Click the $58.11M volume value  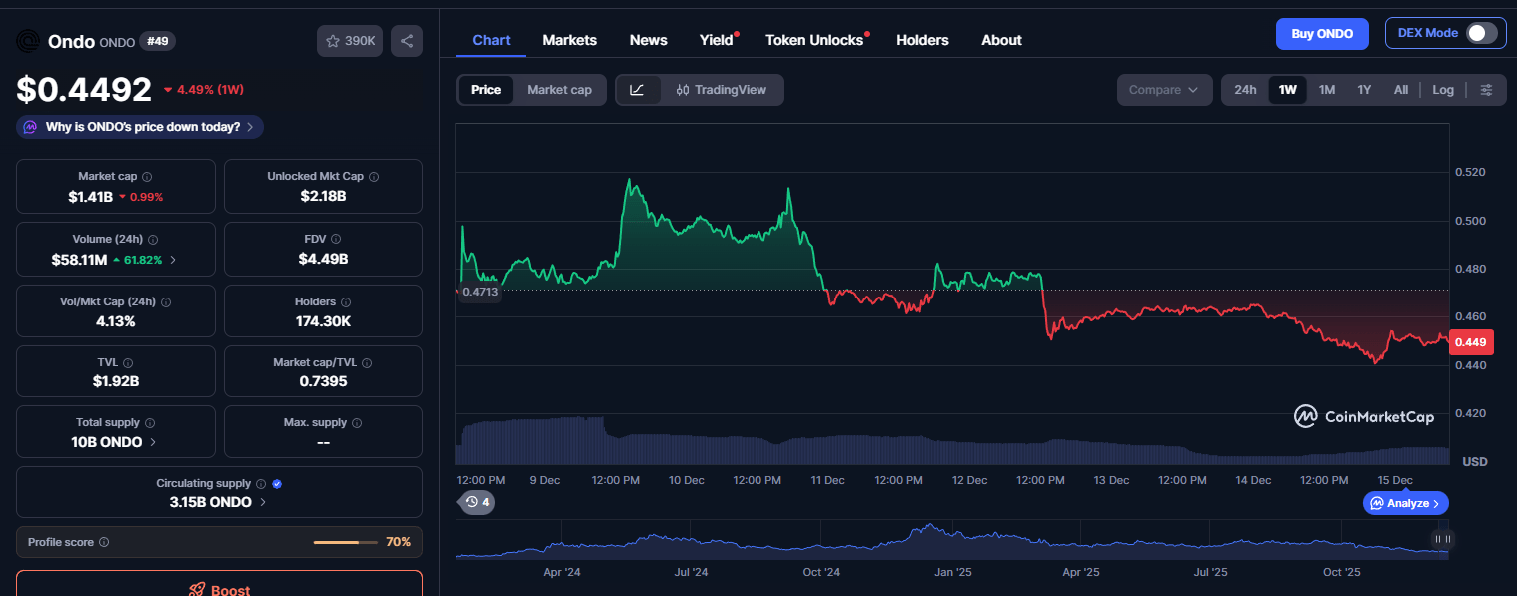point(80,259)
